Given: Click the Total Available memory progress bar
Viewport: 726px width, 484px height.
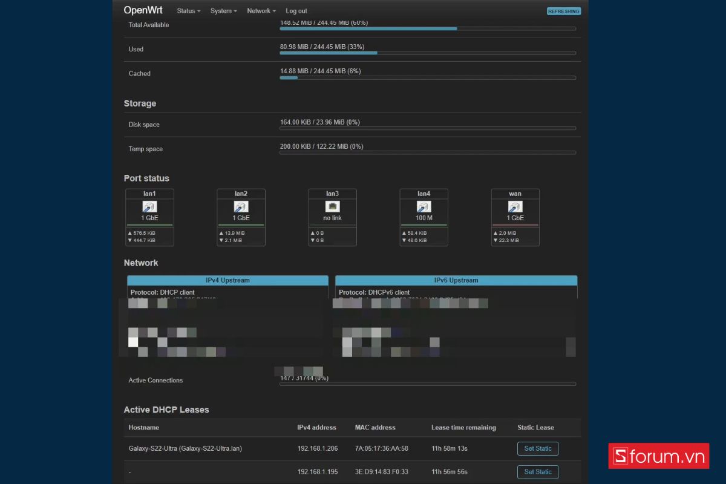Looking at the screenshot, I should tap(428, 28).
